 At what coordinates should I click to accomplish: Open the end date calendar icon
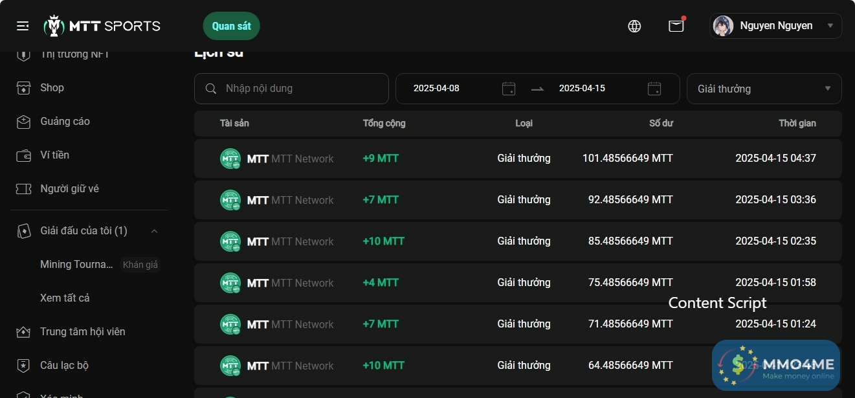point(654,89)
